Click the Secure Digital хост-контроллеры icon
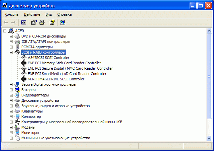This screenshot has height=151, width=214. pos(17,84)
